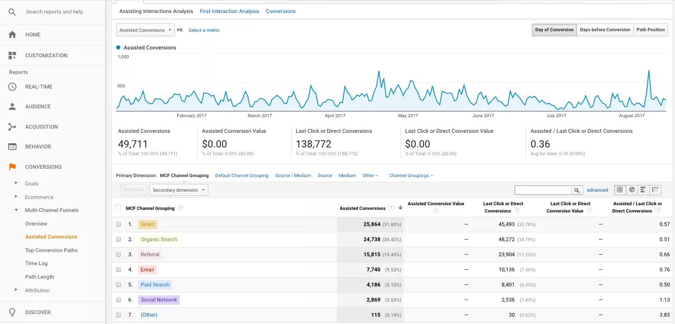
Task: Toggle the select-all checkbox in table header
Action: [x=118, y=207]
